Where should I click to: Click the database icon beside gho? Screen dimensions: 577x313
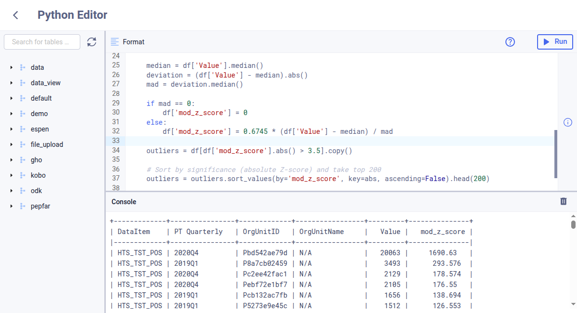(23, 159)
